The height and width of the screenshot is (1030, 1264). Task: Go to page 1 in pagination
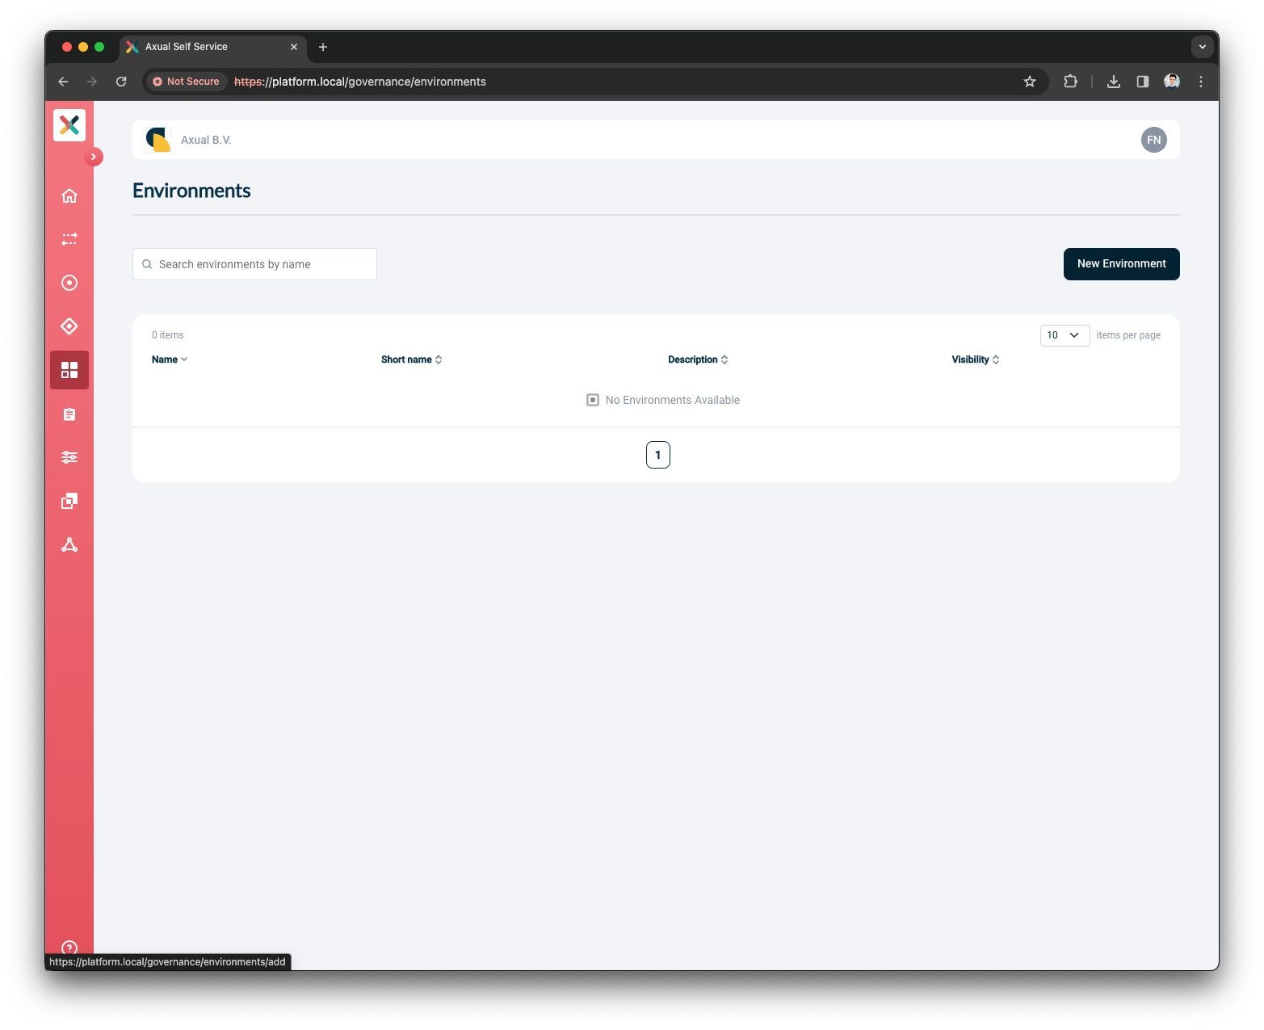pyautogui.click(x=658, y=455)
